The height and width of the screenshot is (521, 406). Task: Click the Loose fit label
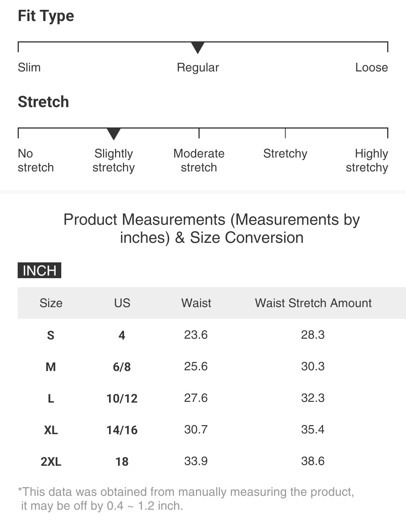(x=371, y=68)
